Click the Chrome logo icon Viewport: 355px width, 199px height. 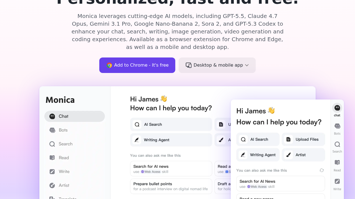[109, 65]
